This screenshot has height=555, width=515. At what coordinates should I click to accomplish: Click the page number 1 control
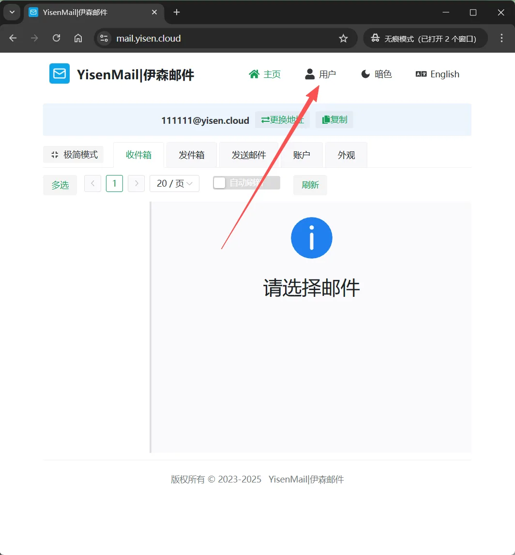point(114,183)
